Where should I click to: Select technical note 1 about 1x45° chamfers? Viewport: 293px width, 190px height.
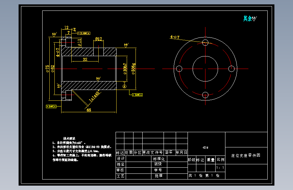click(69, 143)
